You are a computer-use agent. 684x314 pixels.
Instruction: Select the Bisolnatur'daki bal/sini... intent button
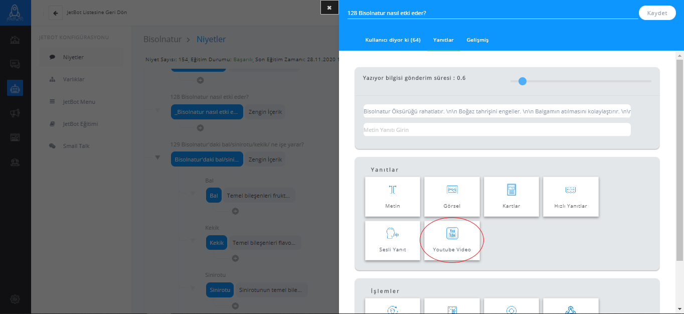click(207, 160)
